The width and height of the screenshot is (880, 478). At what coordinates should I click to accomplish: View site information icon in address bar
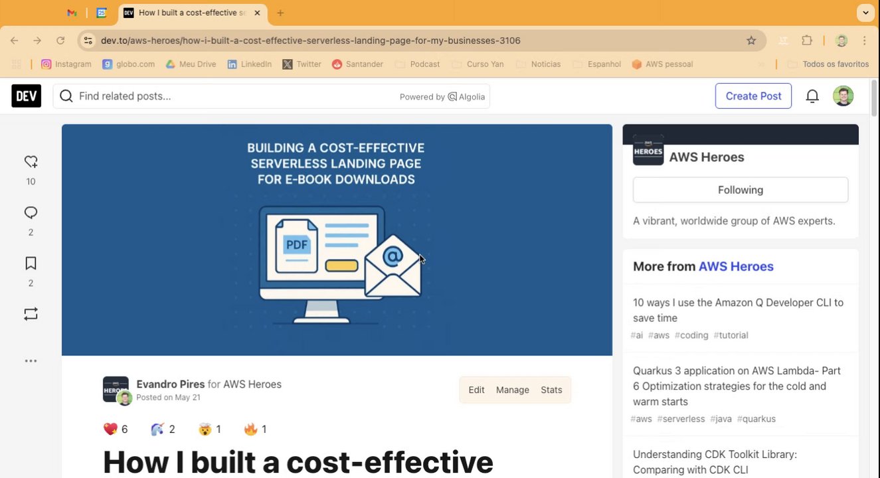point(88,40)
